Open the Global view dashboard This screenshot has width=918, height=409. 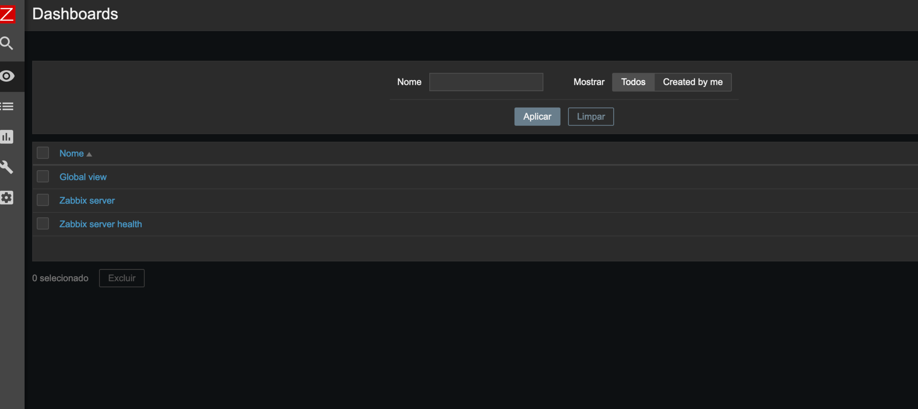83,177
